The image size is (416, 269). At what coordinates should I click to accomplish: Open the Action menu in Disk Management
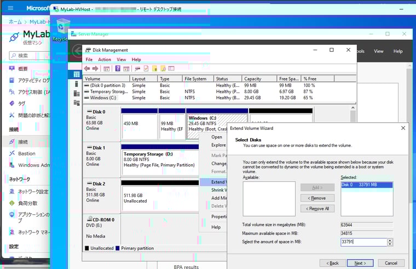pos(105,59)
